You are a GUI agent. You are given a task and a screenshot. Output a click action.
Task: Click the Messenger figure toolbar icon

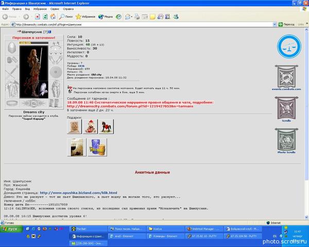click(176, 17)
